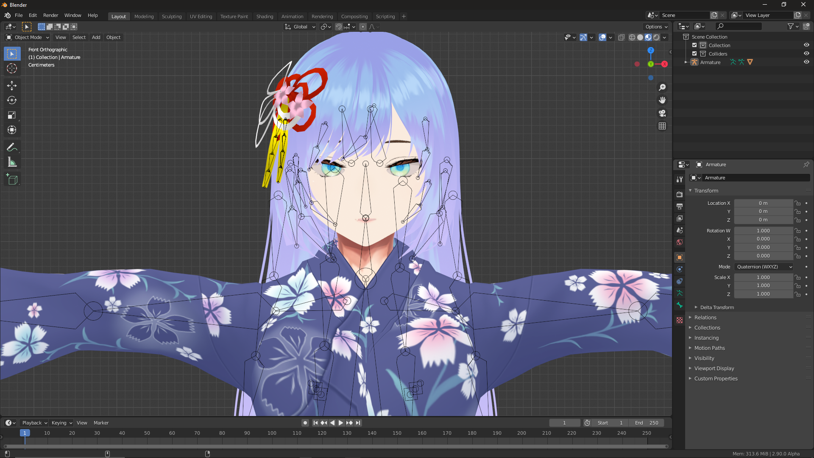Open the Bone properties tab
814x458 pixels.
680,305
